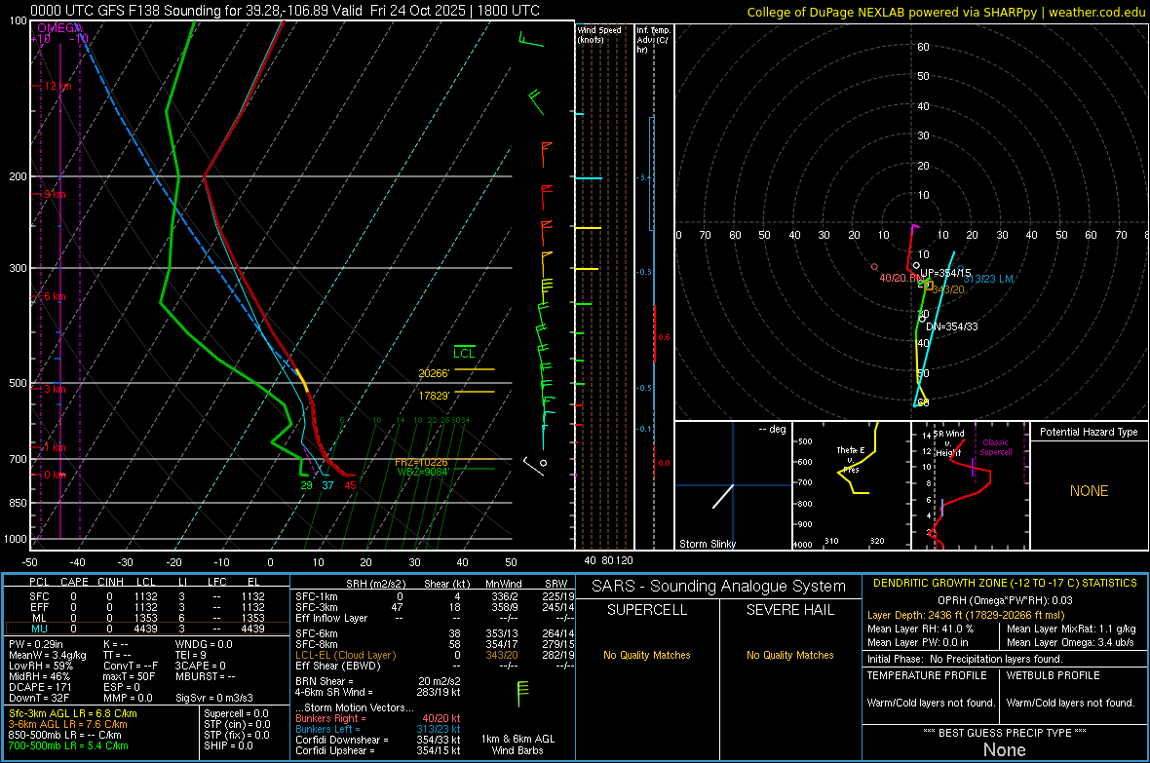The image size is (1150, 763).
Task: Click the topmost green wind barb near 100 mb
Action: pos(531,40)
